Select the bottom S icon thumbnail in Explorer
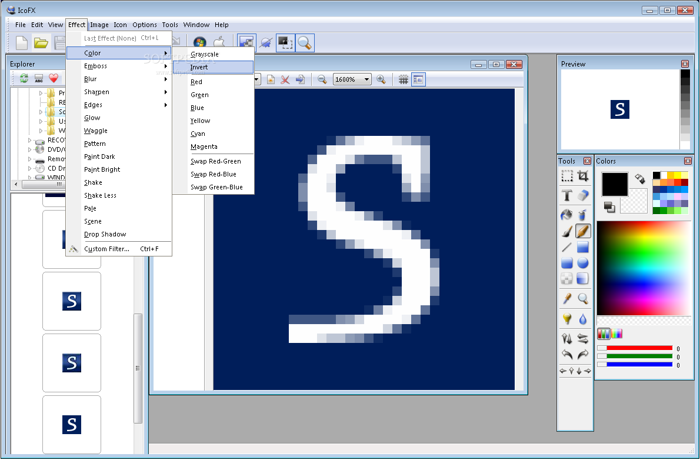The height and width of the screenshot is (460, 700). [71, 425]
